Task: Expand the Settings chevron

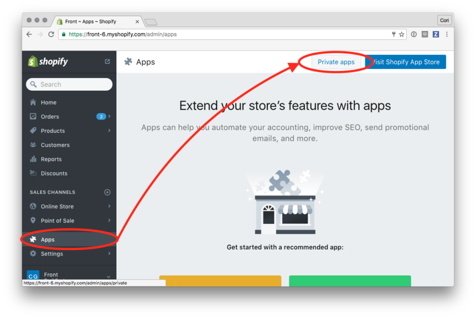Action: (109, 253)
